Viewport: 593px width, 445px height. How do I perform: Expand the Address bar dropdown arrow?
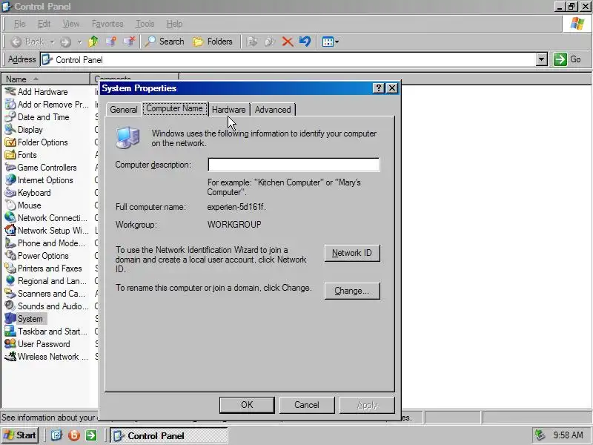[x=542, y=59]
